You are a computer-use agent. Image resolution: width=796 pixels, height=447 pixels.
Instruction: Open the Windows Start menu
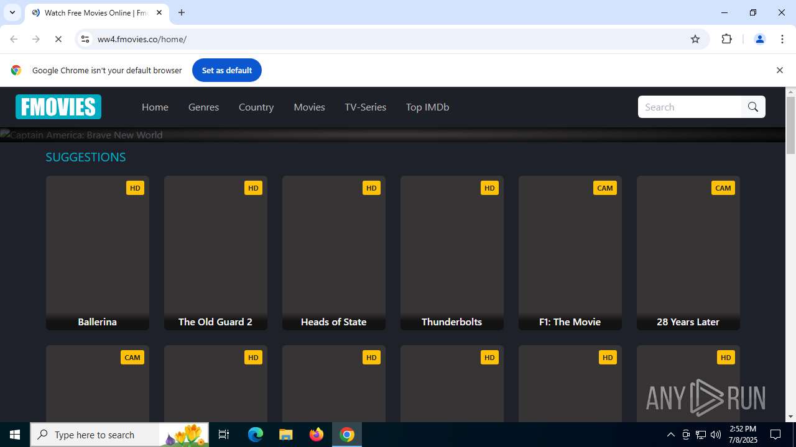pyautogui.click(x=15, y=435)
